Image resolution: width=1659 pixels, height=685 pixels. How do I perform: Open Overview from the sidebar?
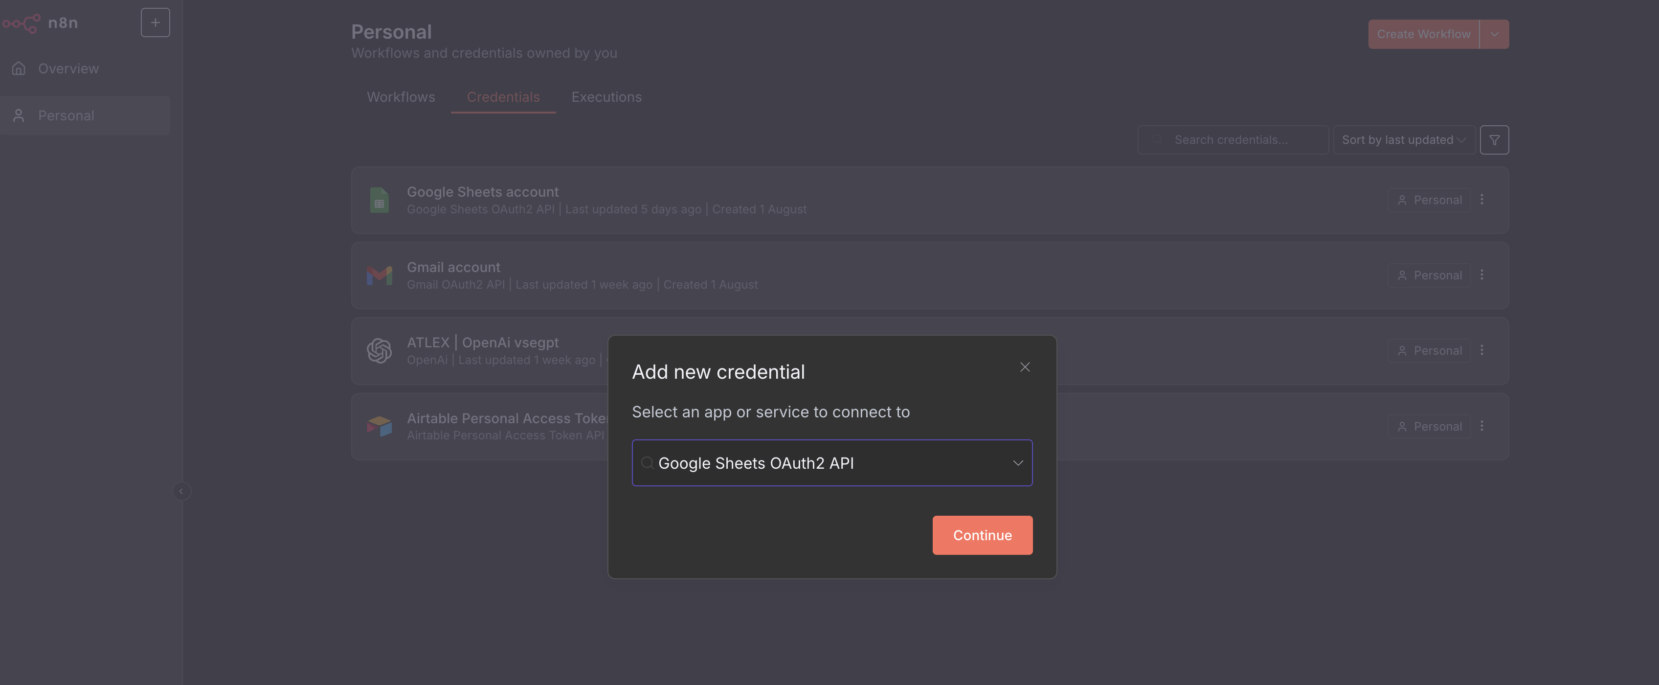85,68
